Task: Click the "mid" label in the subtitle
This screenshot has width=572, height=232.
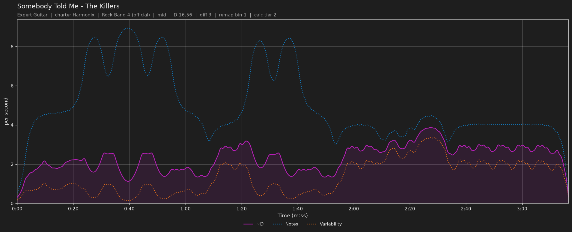Action: click(x=162, y=15)
